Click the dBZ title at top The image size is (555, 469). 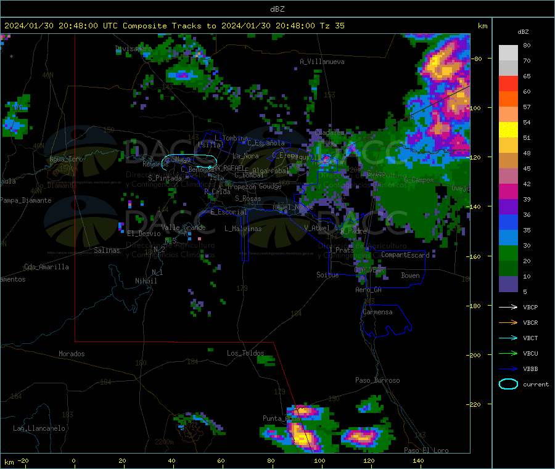[277, 9]
